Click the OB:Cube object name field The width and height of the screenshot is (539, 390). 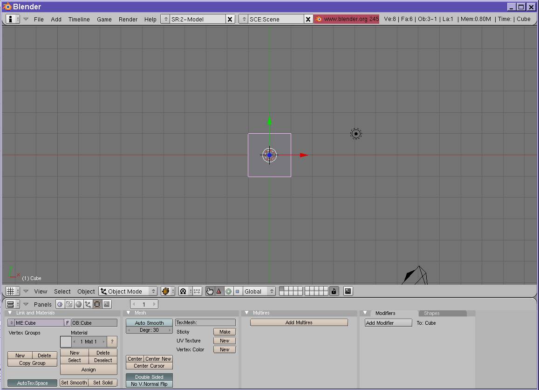coord(94,323)
